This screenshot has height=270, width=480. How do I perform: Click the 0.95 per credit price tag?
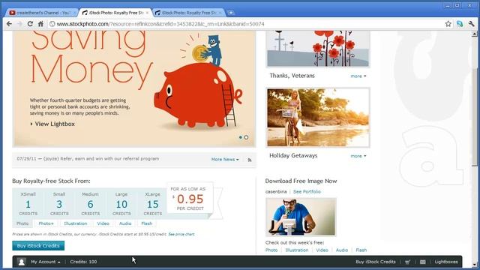(190, 199)
